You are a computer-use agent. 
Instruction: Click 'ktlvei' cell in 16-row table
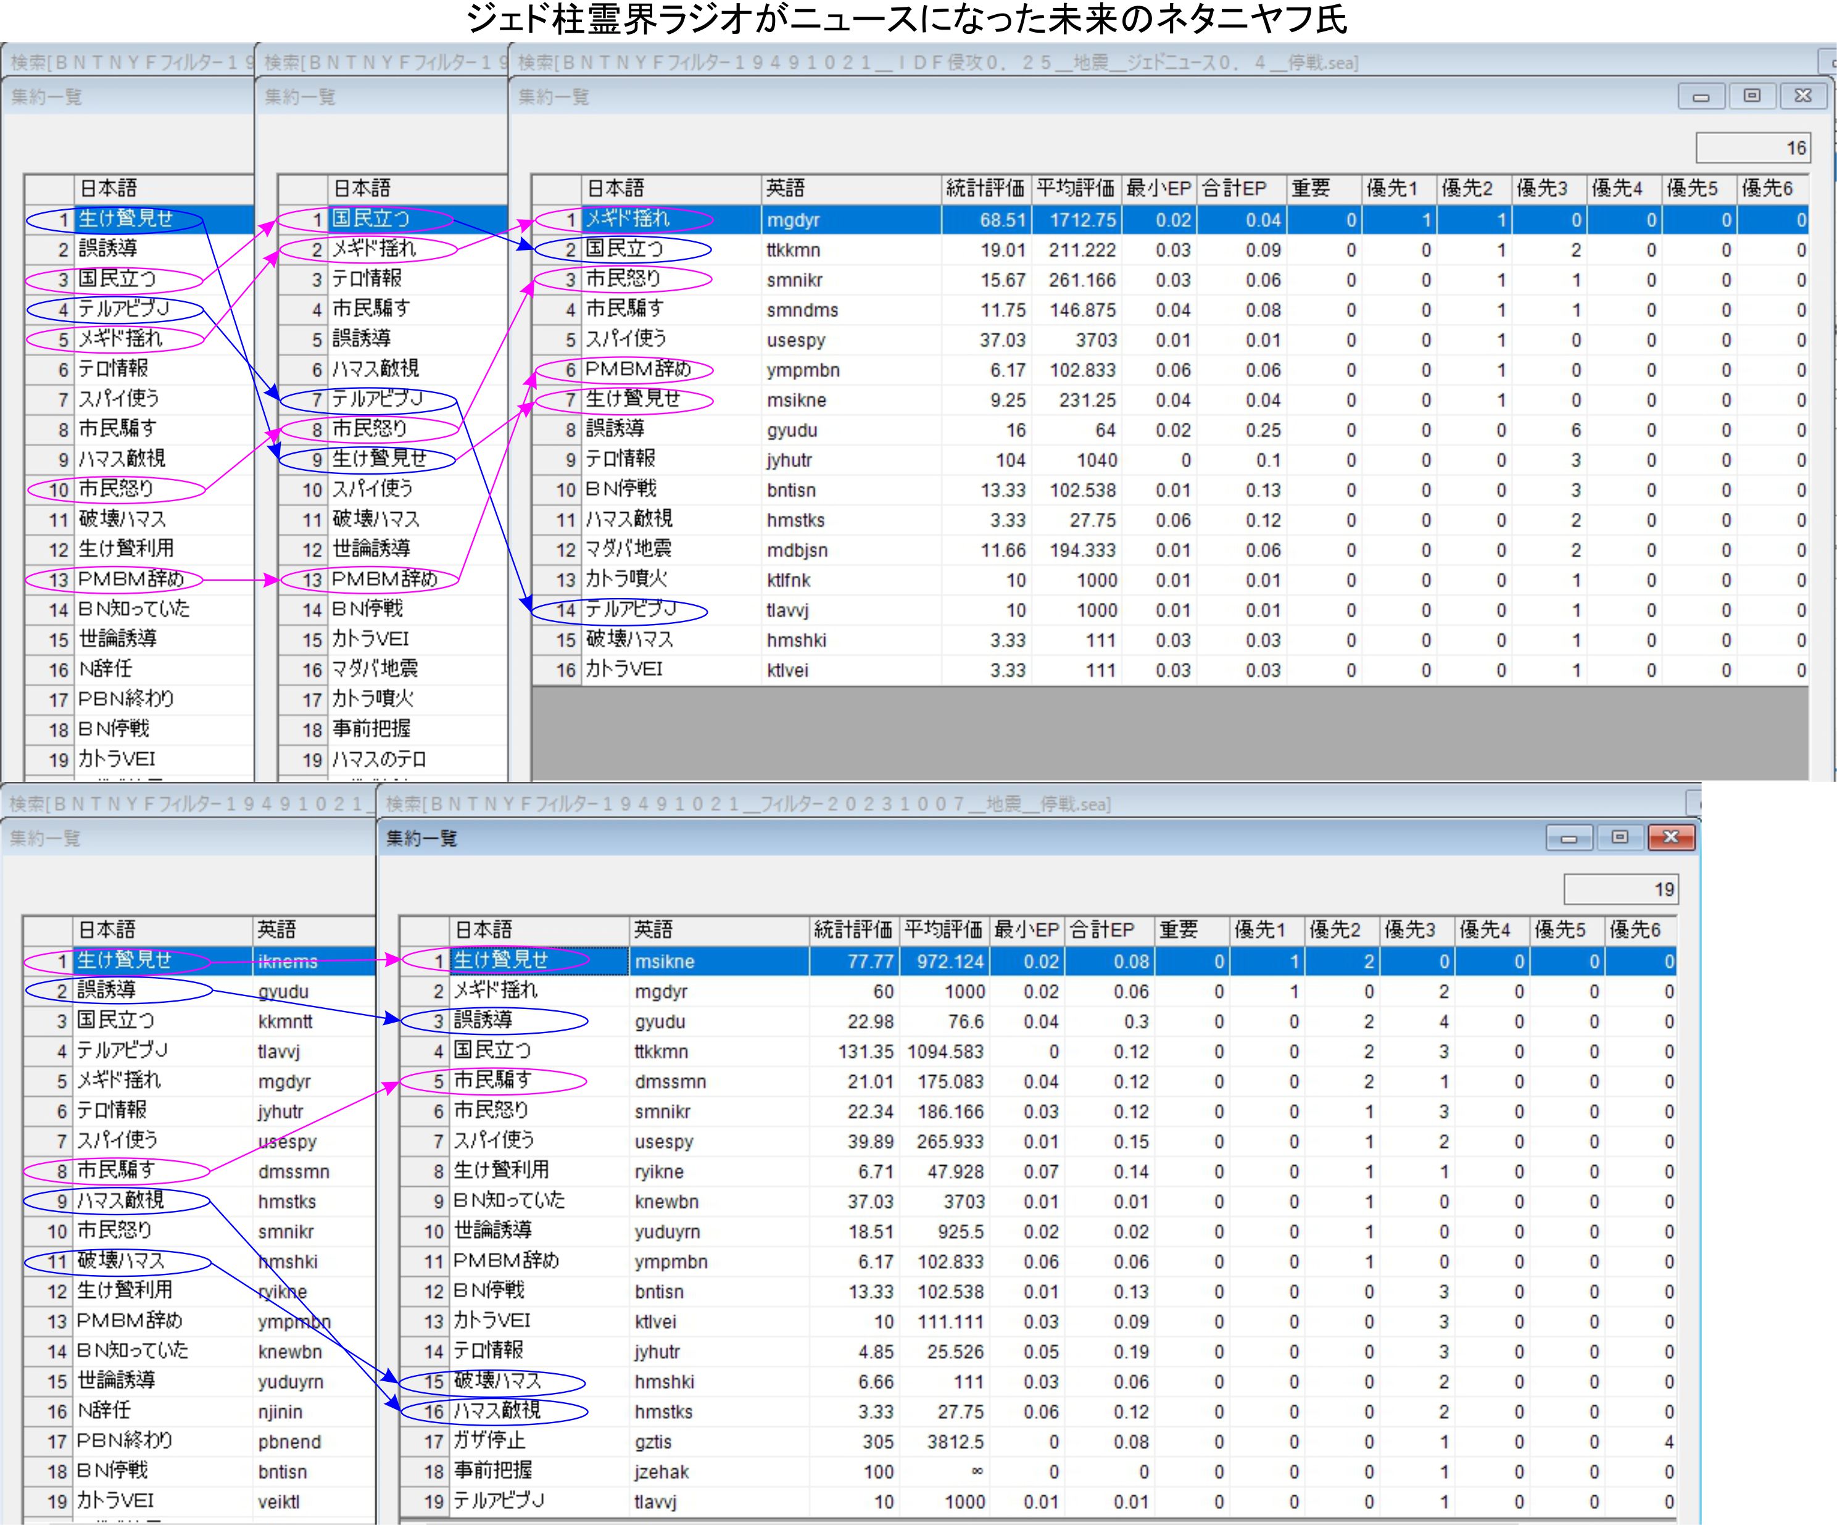(850, 670)
